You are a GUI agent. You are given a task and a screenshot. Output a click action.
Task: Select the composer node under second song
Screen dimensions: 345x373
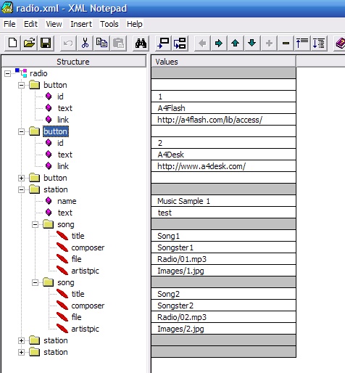(x=88, y=306)
